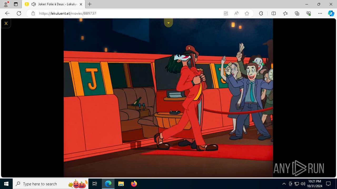The height and width of the screenshot is (189, 337).
Task: Open the Copilot sidebar icon
Action: coord(331,13)
